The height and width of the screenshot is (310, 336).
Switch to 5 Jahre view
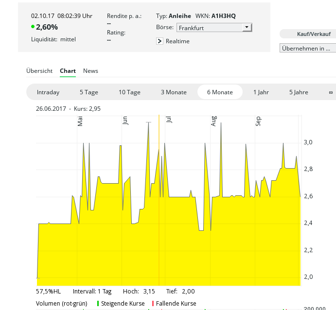298,92
